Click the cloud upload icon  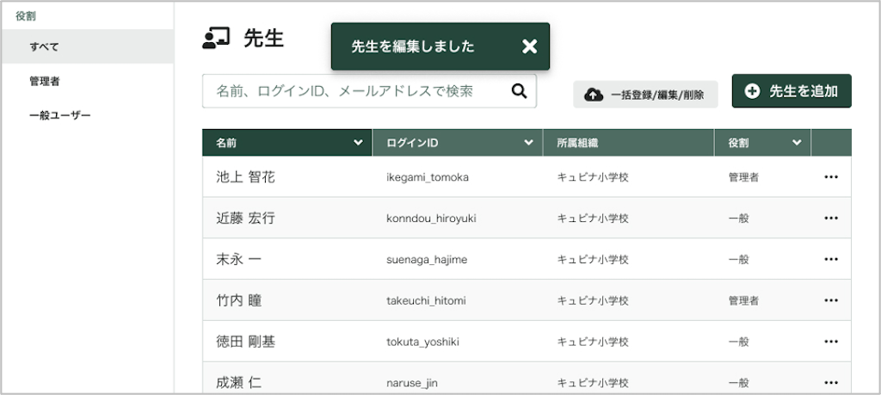tap(594, 95)
